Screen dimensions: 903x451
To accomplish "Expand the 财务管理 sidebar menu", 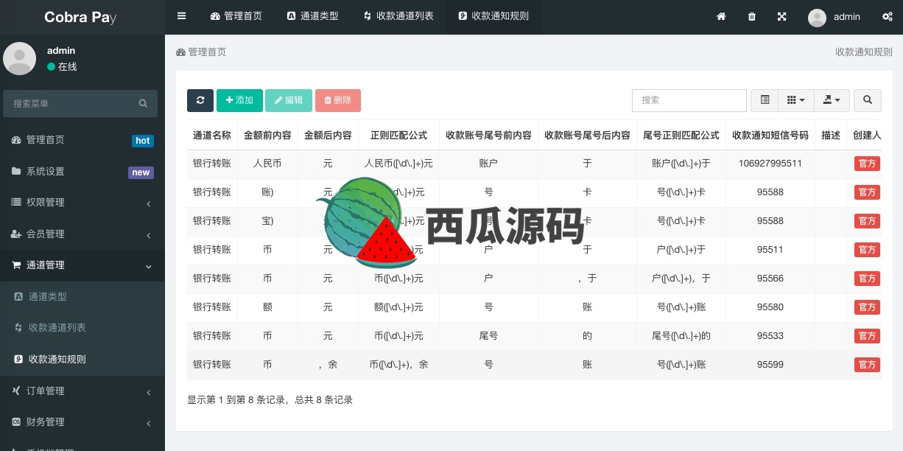I will 82,422.
